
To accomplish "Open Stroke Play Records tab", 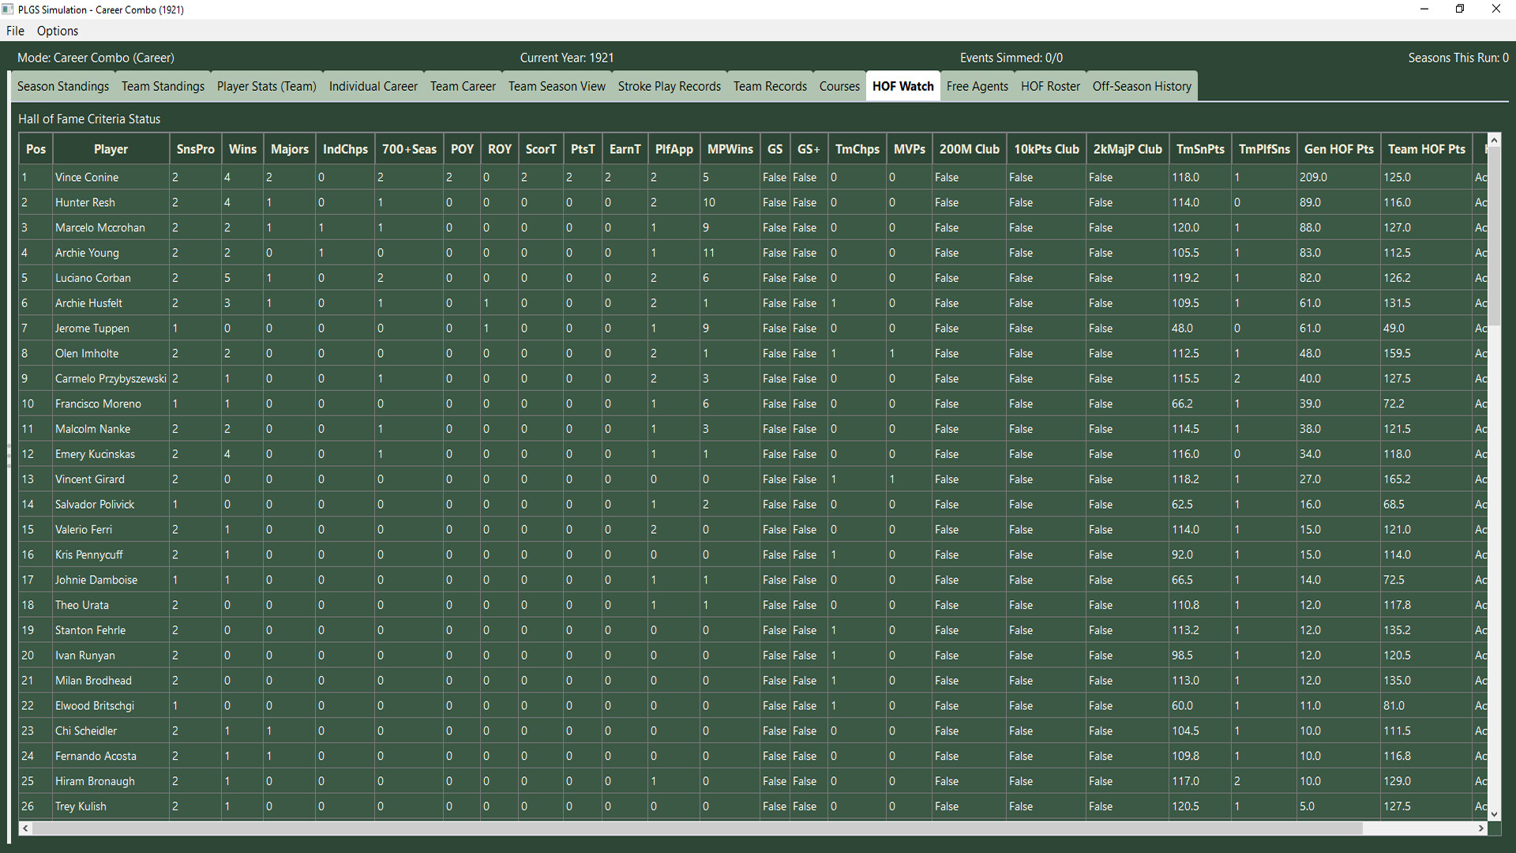I will [669, 86].
